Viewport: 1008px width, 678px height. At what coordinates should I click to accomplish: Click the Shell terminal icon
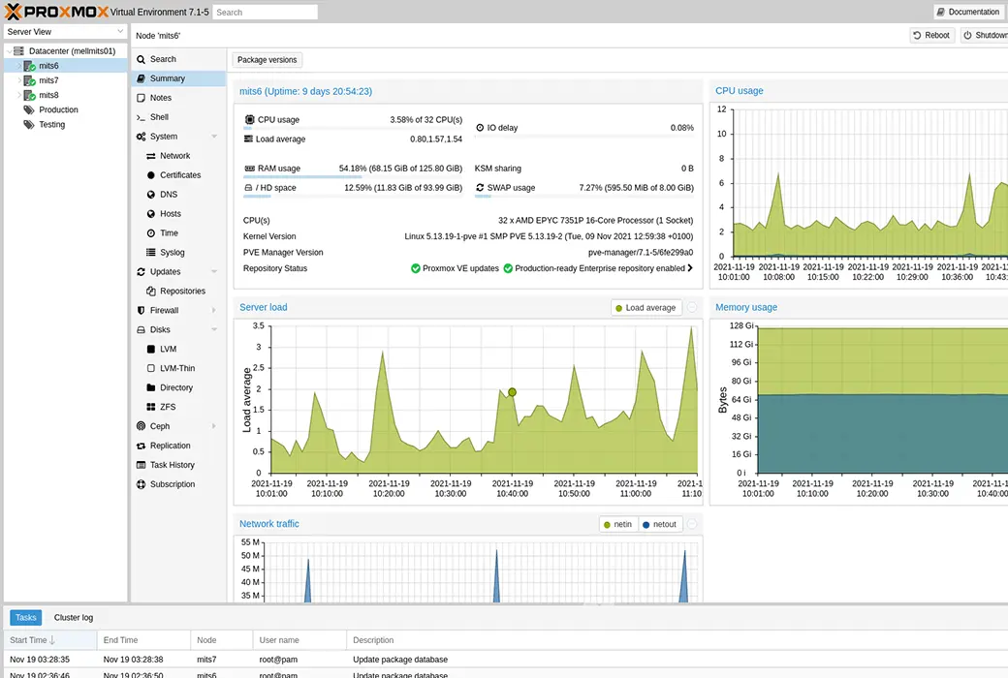coord(141,117)
